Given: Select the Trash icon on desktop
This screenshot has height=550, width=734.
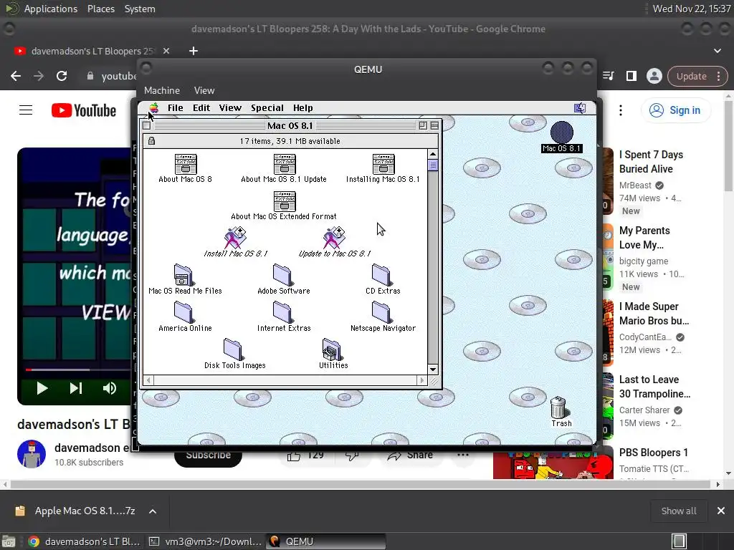Looking at the screenshot, I should coord(558,407).
